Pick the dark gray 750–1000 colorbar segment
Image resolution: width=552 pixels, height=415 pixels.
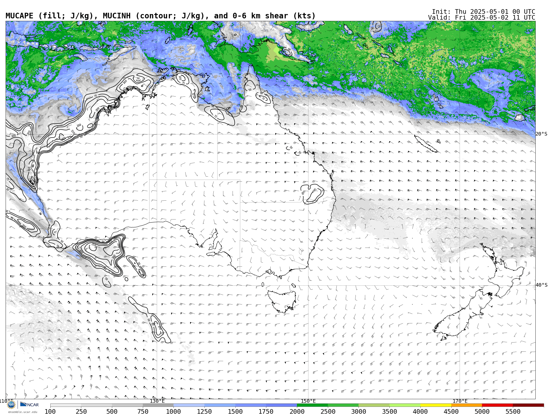[x=158, y=405]
